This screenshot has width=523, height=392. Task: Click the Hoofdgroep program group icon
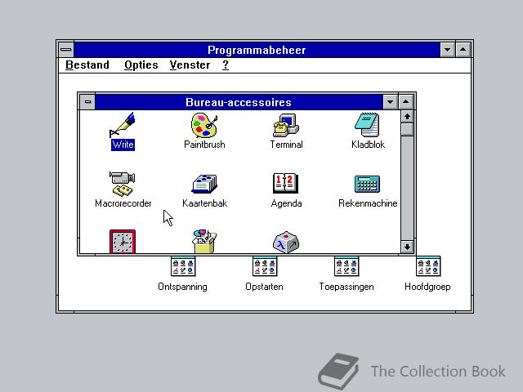coord(428,266)
